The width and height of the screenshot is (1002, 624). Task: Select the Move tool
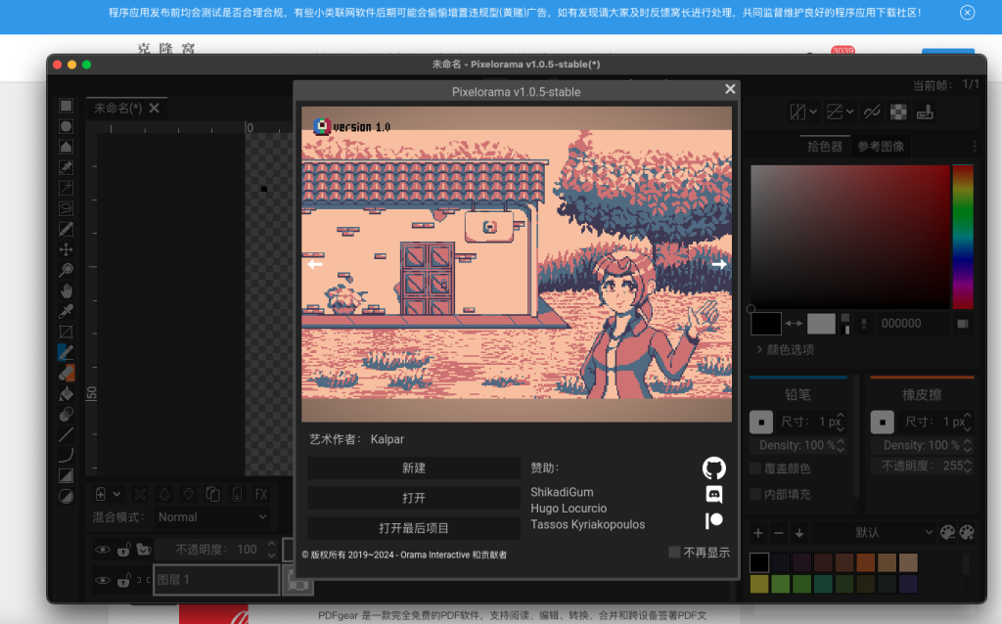[66, 249]
